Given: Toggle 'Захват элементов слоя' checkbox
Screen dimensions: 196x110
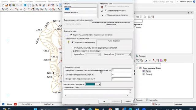Looking at the screenshot, I should point(106,11).
